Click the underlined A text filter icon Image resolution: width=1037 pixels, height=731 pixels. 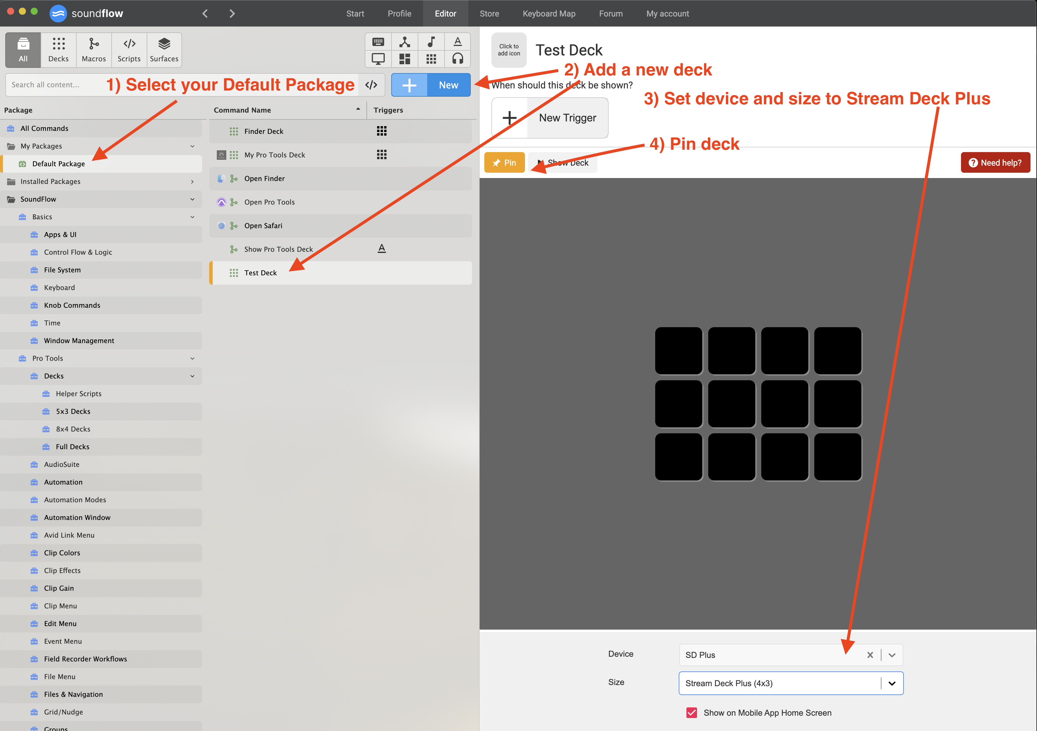point(458,42)
